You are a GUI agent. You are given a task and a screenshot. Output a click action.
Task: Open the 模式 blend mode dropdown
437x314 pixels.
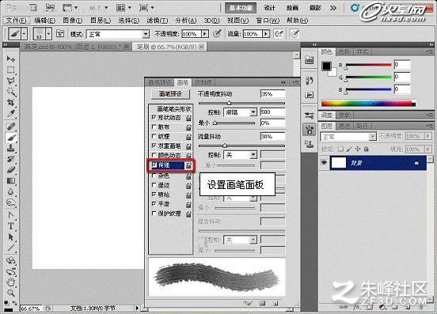[118, 34]
